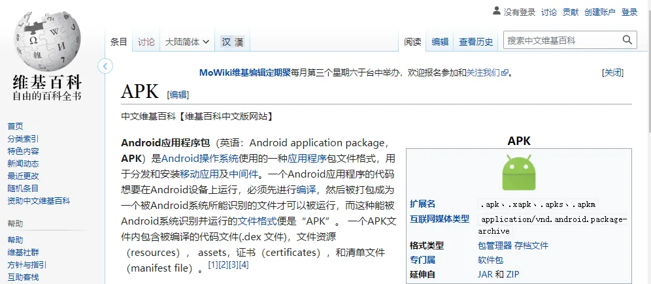Follow the Android操作系统 article link
The height and width of the screenshot is (284, 651).
[x=200, y=159]
